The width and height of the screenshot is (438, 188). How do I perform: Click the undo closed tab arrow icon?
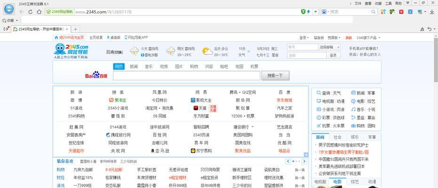pos(429,29)
